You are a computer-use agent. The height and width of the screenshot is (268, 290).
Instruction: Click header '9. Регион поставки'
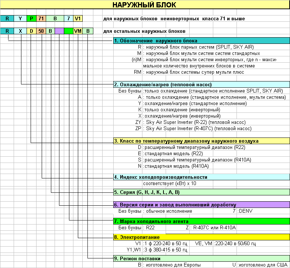201,258
